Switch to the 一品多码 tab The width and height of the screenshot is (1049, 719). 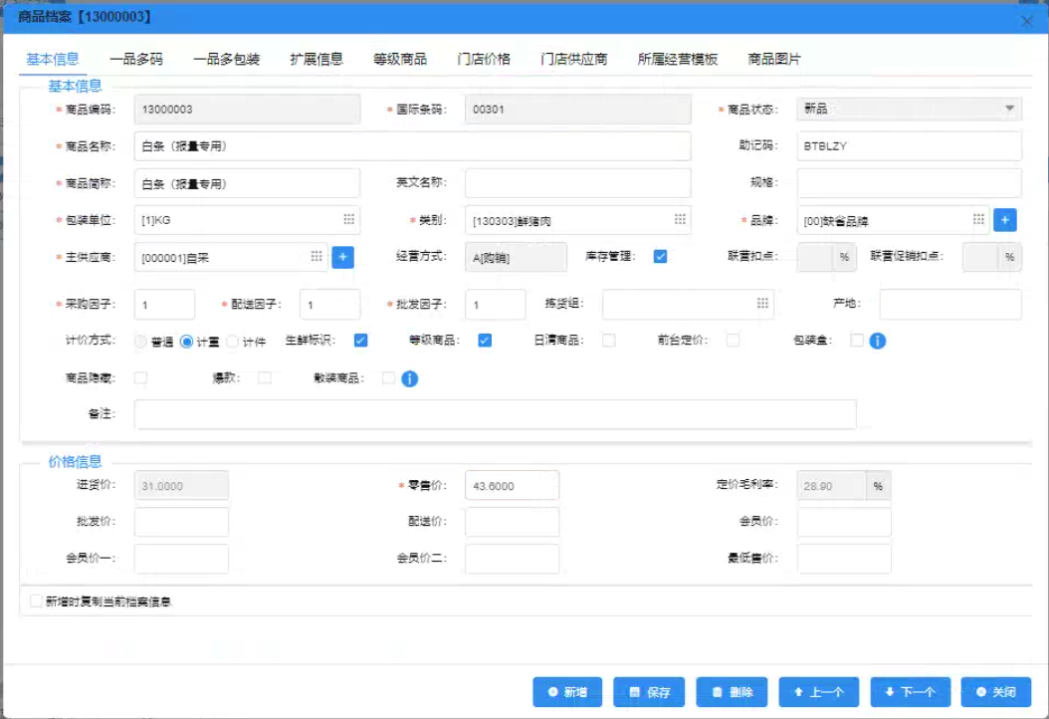coord(136,59)
